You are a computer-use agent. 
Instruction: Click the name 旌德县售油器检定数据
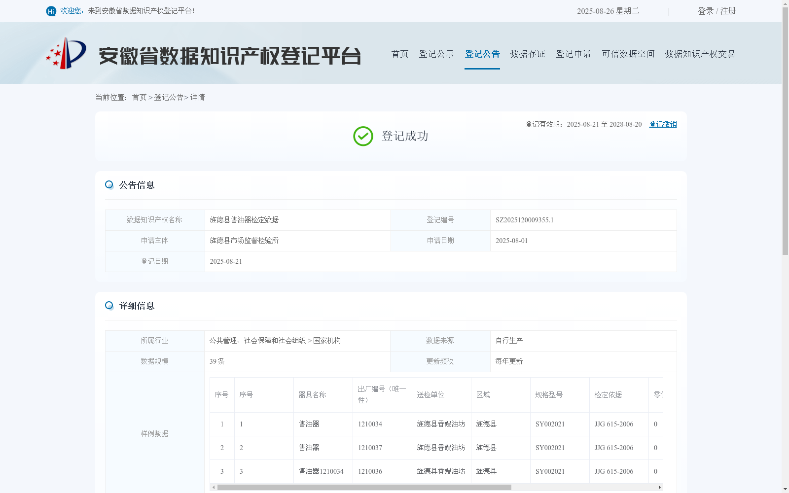click(x=244, y=220)
